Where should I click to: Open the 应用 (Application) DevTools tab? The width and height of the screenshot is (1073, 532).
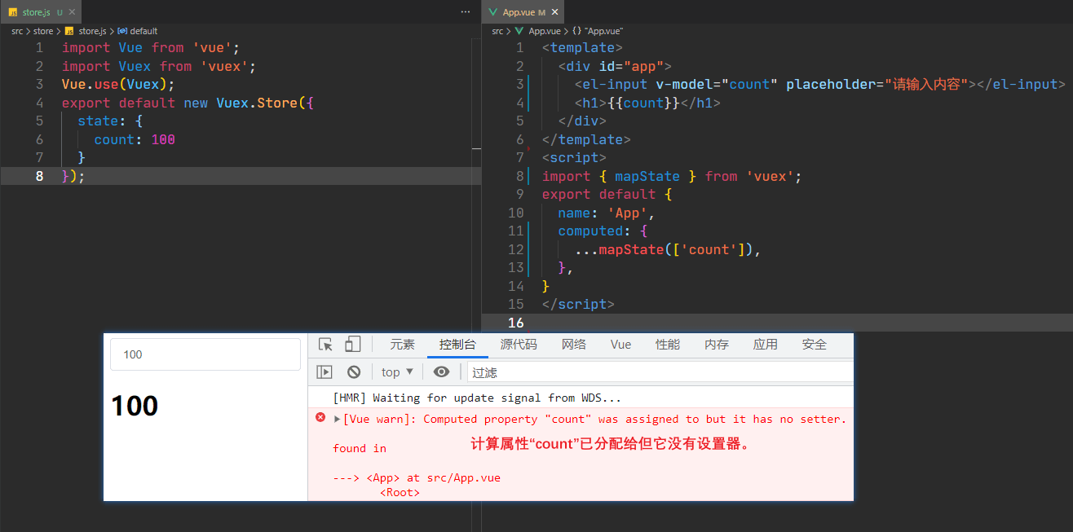766,345
